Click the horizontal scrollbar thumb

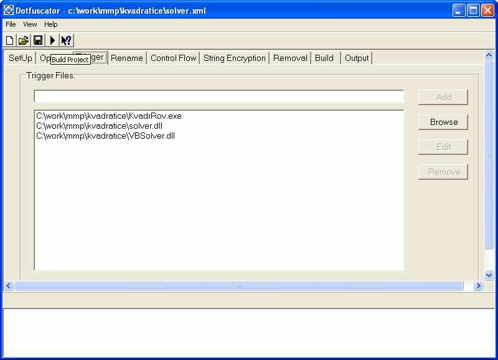tap(239, 286)
